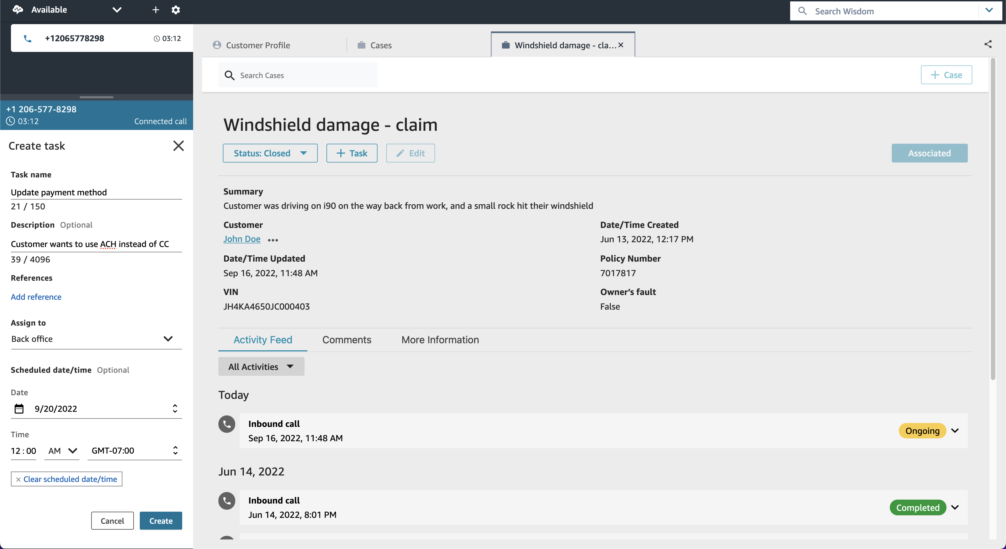Click the customer profile icon on tab
The image size is (1006, 549).
tap(216, 44)
